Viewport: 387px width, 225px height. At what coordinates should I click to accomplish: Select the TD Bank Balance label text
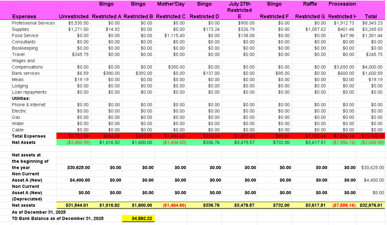pos(58,219)
